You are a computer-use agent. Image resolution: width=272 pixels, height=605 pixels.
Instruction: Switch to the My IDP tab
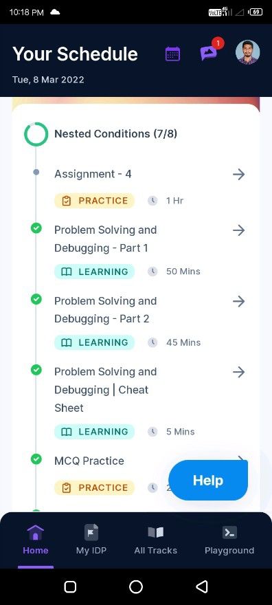point(91,540)
